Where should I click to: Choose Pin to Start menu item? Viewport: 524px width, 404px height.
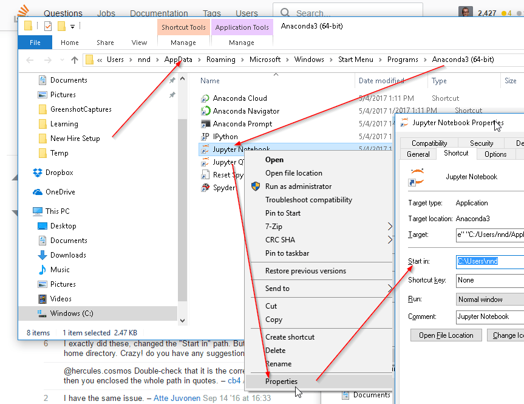tap(283, 213)
